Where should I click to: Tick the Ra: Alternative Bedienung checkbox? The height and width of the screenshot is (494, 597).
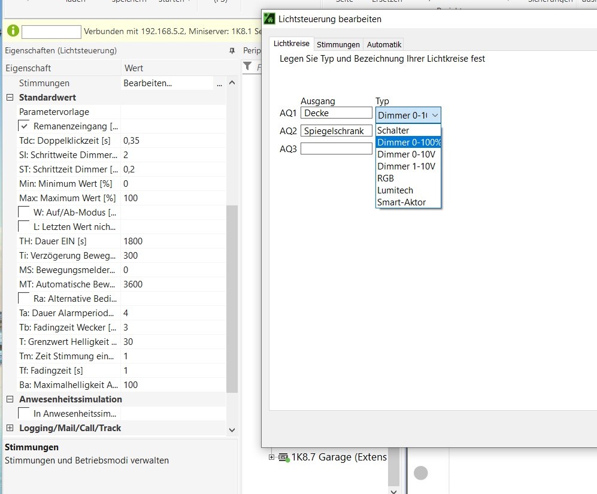(25, 299)
